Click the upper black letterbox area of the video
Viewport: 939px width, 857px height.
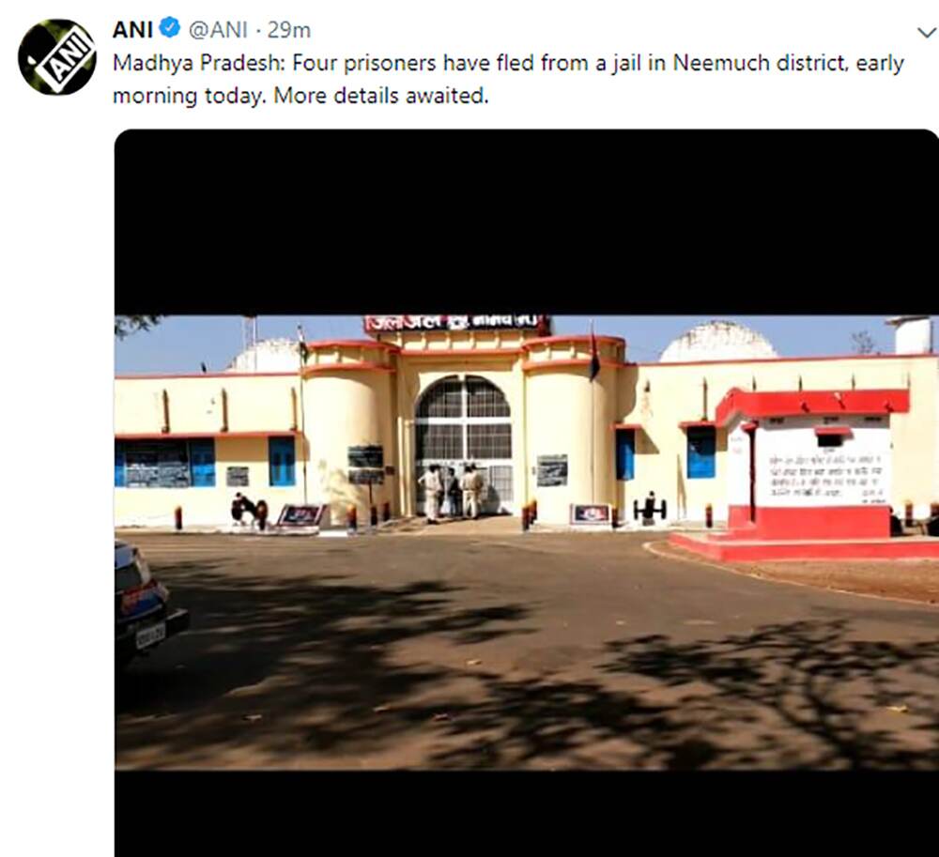(x=527, y=222)
